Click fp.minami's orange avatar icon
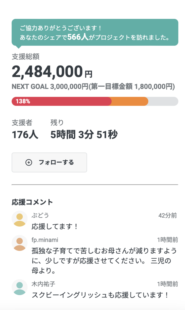This screenshot has height=310, width=185. coord(19,243)
